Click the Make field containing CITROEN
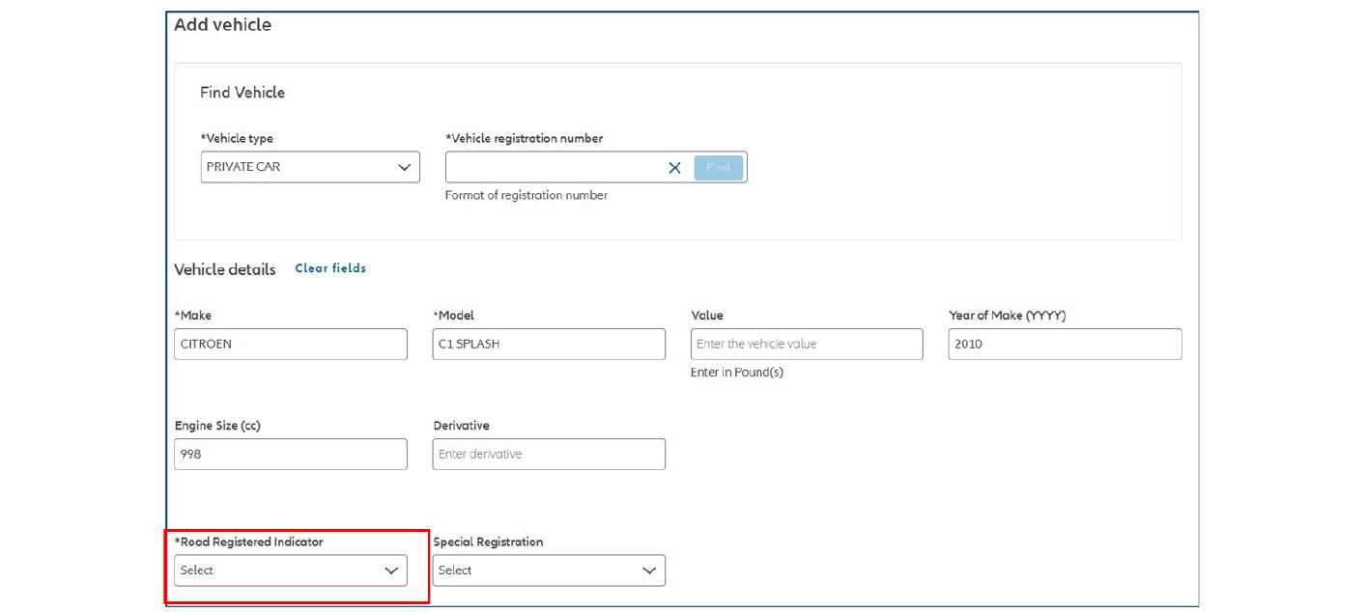Image resolution: width=1366 pixels, height=612 pixels. pyautogui.click(x=291, y=345)
